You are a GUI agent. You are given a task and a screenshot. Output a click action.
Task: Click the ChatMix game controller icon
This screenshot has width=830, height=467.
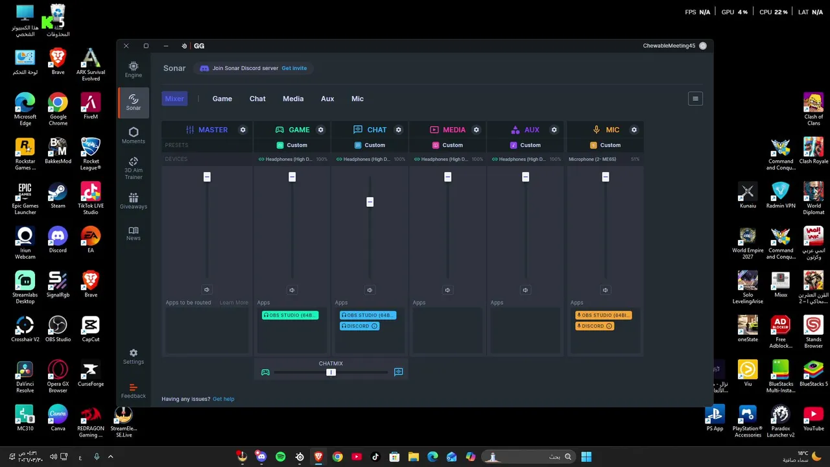pyautogui.click(x=265, y=372)
